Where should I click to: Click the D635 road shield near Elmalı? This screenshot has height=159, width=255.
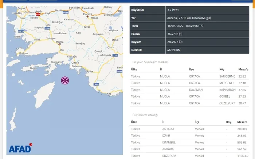[119, 71]
